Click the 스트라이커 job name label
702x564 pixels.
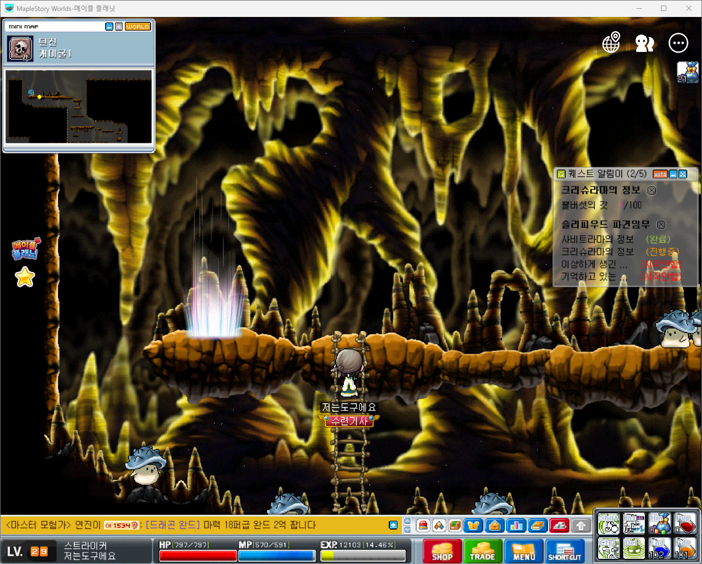pos(85,545)
